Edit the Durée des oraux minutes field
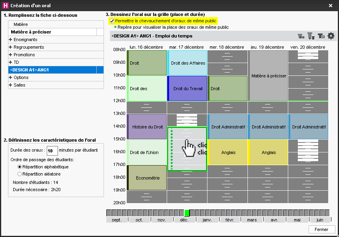339x237 pixels. coord(52,151)
